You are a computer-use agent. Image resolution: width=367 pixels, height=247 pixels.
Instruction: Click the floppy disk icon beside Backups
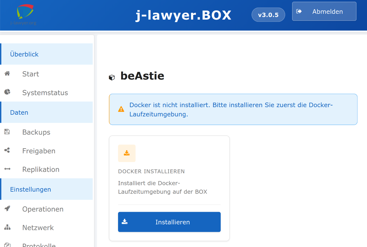click(7, 131)
